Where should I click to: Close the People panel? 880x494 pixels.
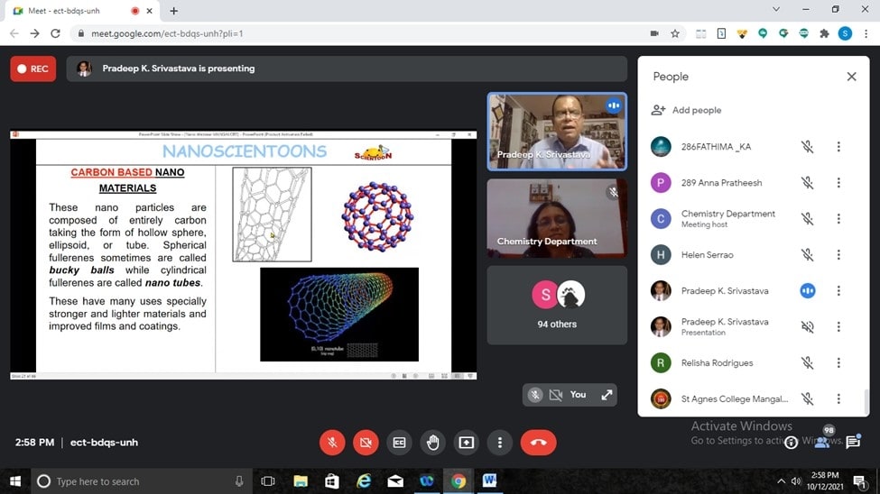(851, 77)
